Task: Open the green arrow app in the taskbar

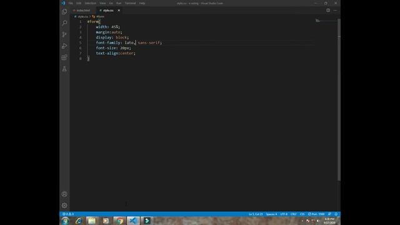Action: click(x=147, y=221)
